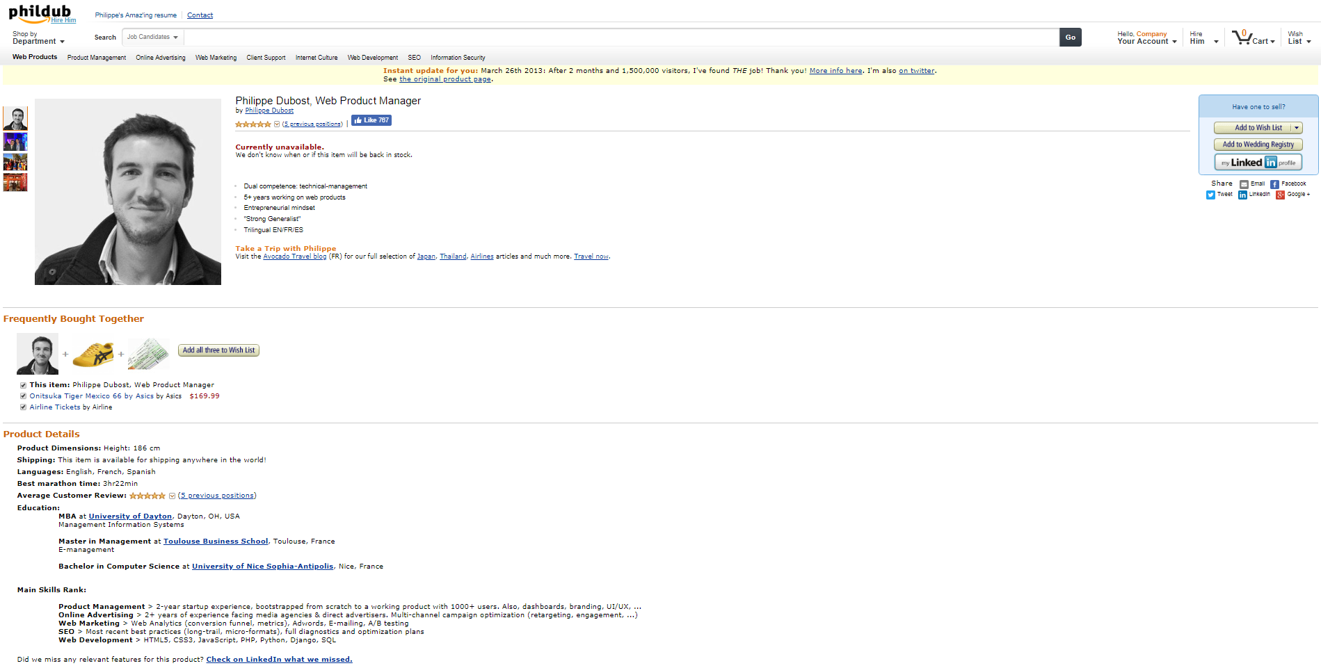The height and width of the screenshot is (668, 1321).
Task: Open University of Nice Sophia-Antipolis link
Action: tap(262, 567)
